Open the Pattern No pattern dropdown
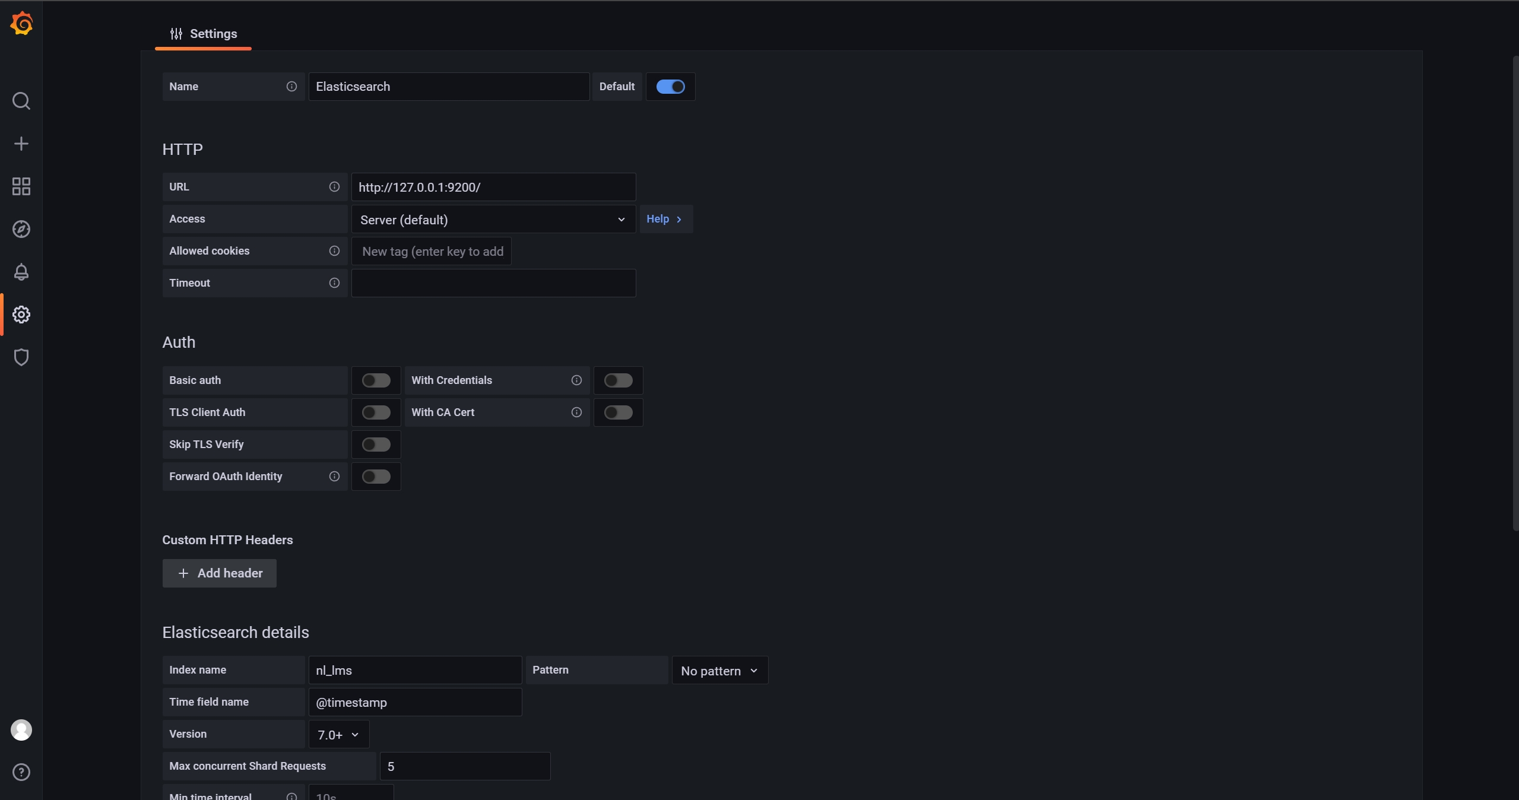Viewport: 1519px width, 800px height. click(x=719, y=670)
